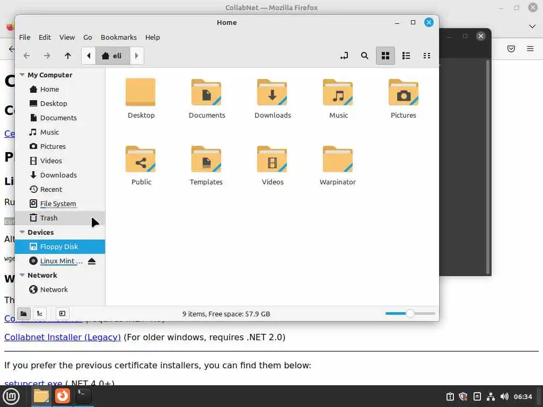Show tree view in the sidebar
The width and height of the screenshot is (543, 407).
pos(40,314)
